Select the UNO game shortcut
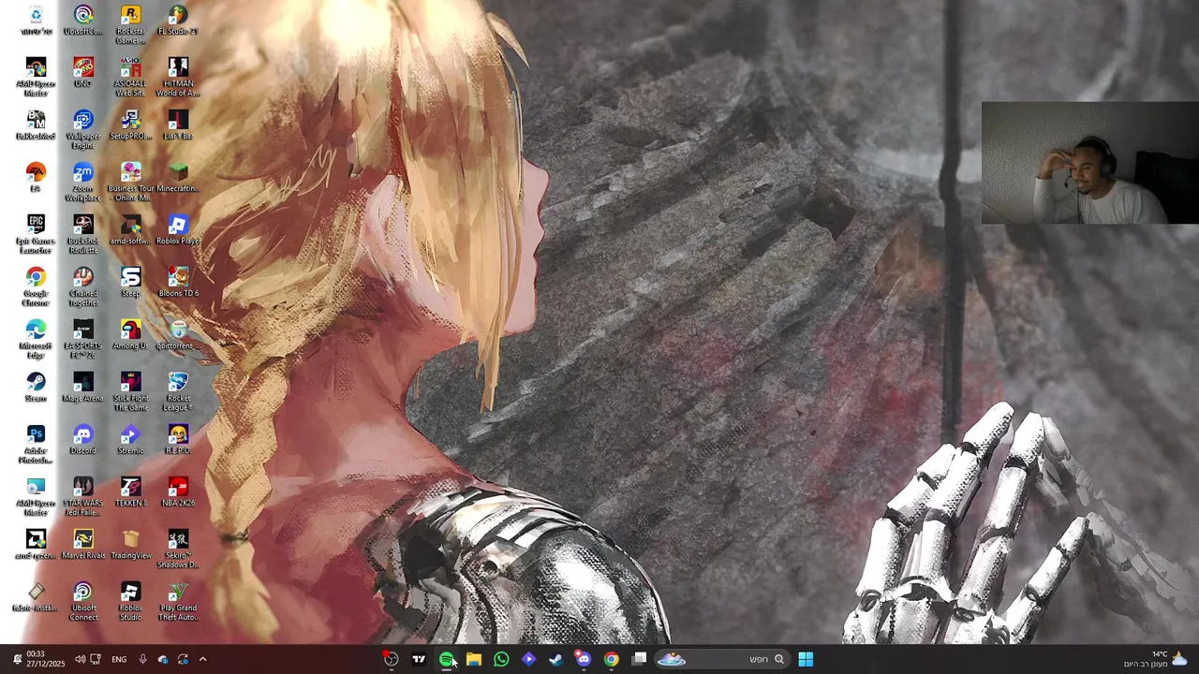 click(x=83, y=72)
